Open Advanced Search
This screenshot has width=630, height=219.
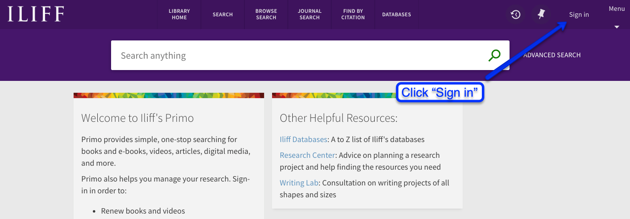point(551,55)
